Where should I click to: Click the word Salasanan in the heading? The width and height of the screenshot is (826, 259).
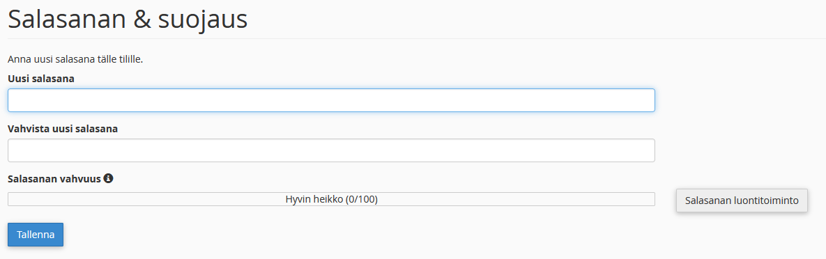pos(61,19)
